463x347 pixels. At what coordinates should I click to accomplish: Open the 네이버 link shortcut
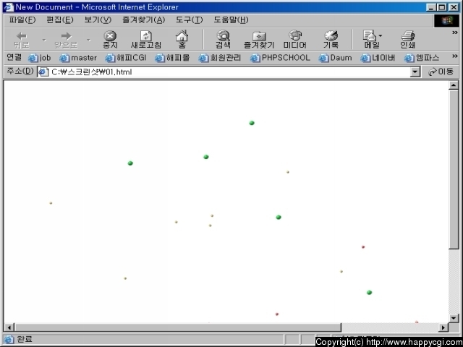pyautogui.click(x=378, y=58)
